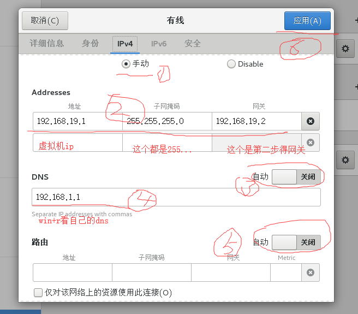Open upper gear settings behind dialog
This screenshot has width=358, height=314.
(x=344, y=49)
